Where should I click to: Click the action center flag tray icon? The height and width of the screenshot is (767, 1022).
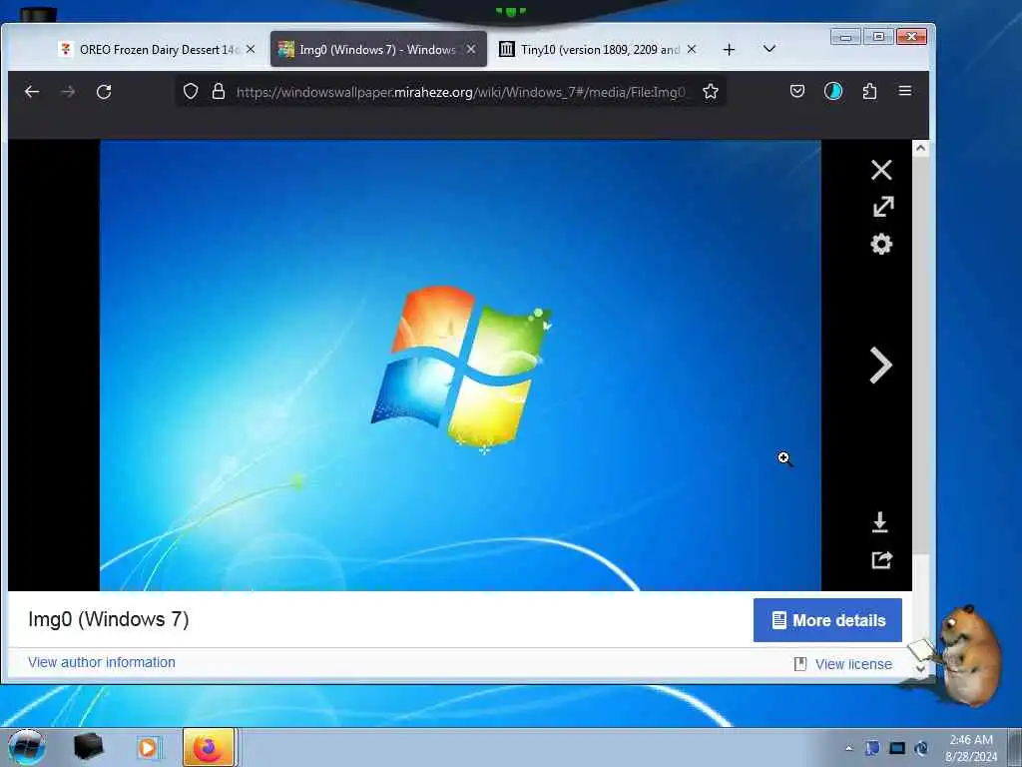point(872,748)
